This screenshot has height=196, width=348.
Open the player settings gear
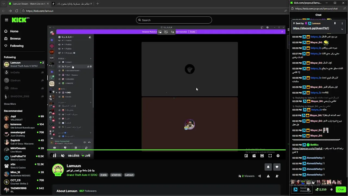pos(278,156)
